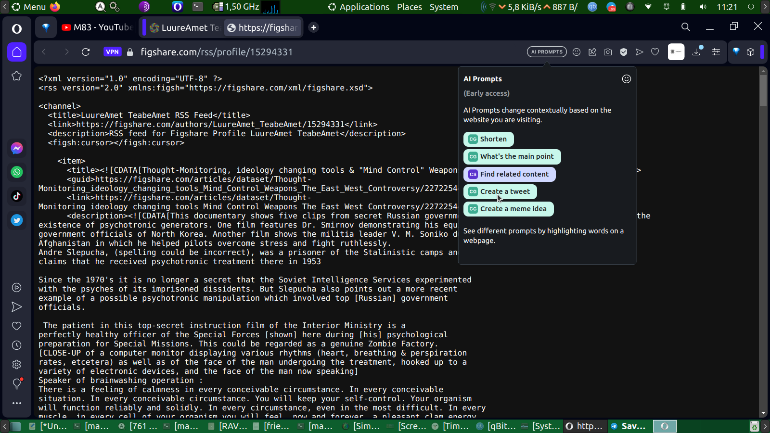The width and height of the screenshot is (770, 433).
Task: Open the downloads panel
Action: pyautogui.click(x=696, y=52)
